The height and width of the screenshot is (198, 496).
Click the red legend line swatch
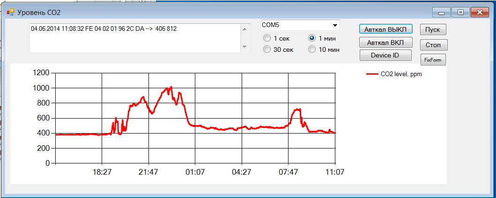coord(372,74)
